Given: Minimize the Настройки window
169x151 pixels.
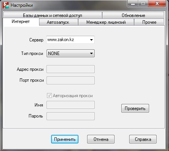Looking at the screenshot, I should pyautogui.click(x=133, y=4).
